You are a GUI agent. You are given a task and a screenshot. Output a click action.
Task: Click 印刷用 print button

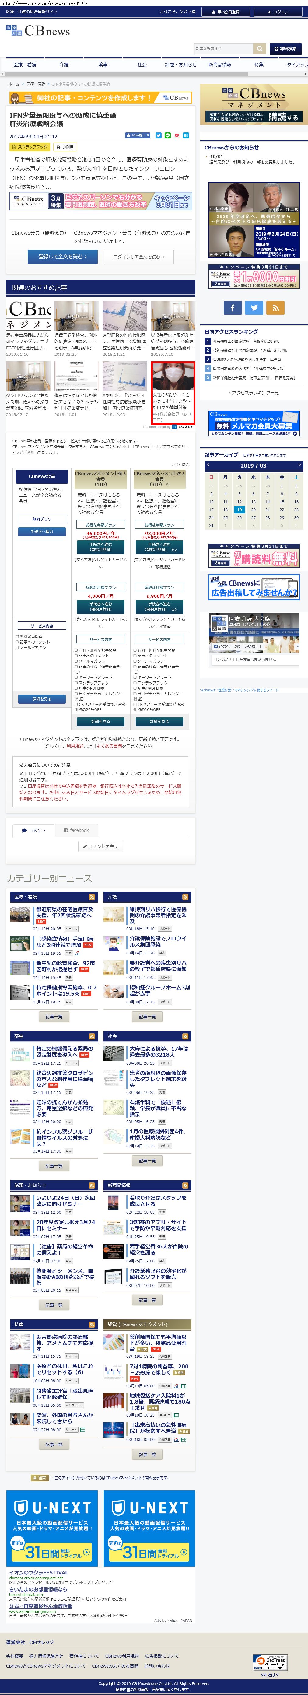[65, 147]
